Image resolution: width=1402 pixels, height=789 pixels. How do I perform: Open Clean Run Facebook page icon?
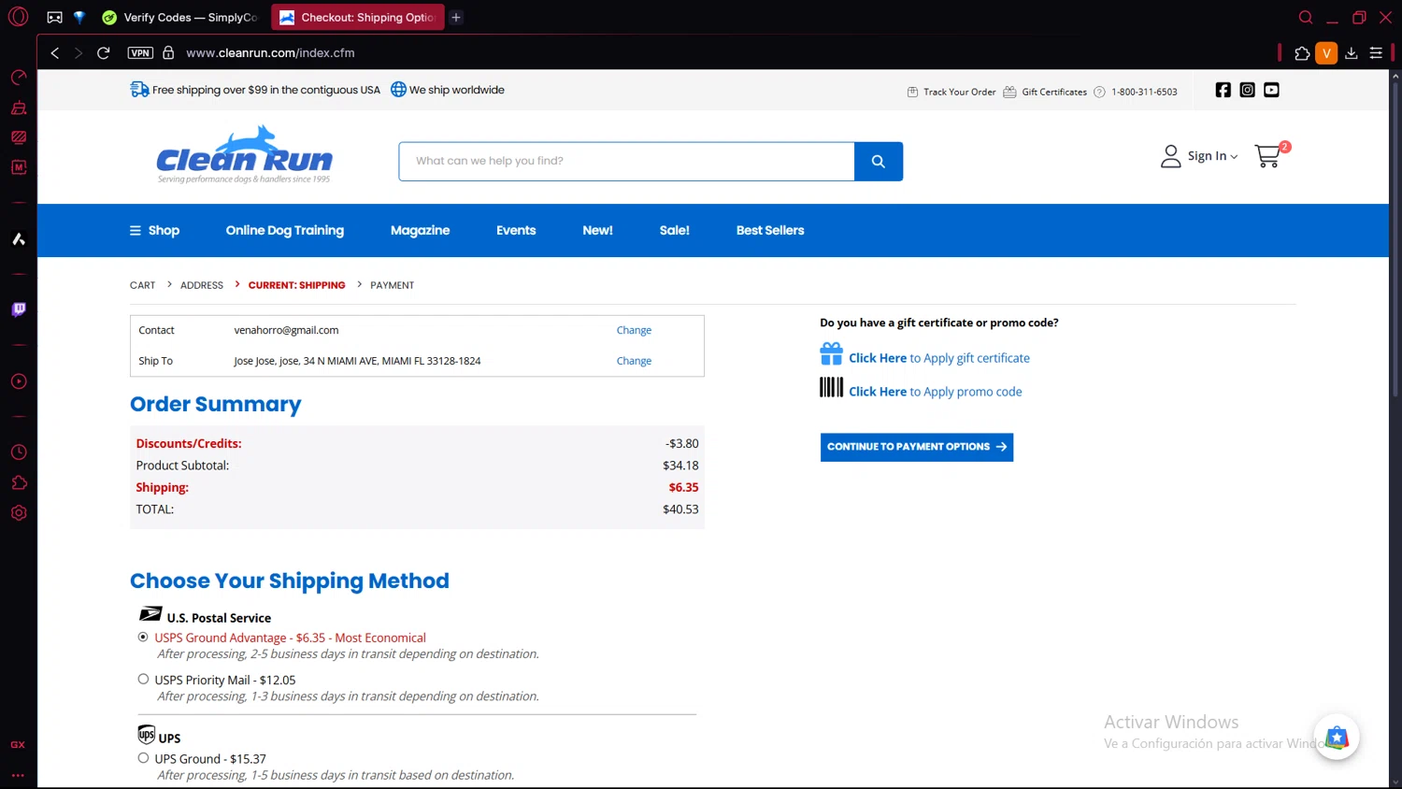(1223, 90)
